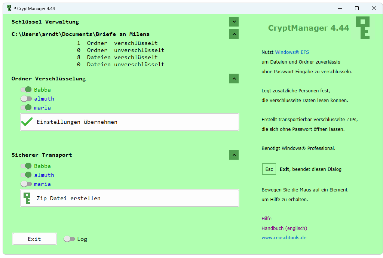
Task: Click the '8 Dateien verschlüsselt' line
Action: point(117,57)
